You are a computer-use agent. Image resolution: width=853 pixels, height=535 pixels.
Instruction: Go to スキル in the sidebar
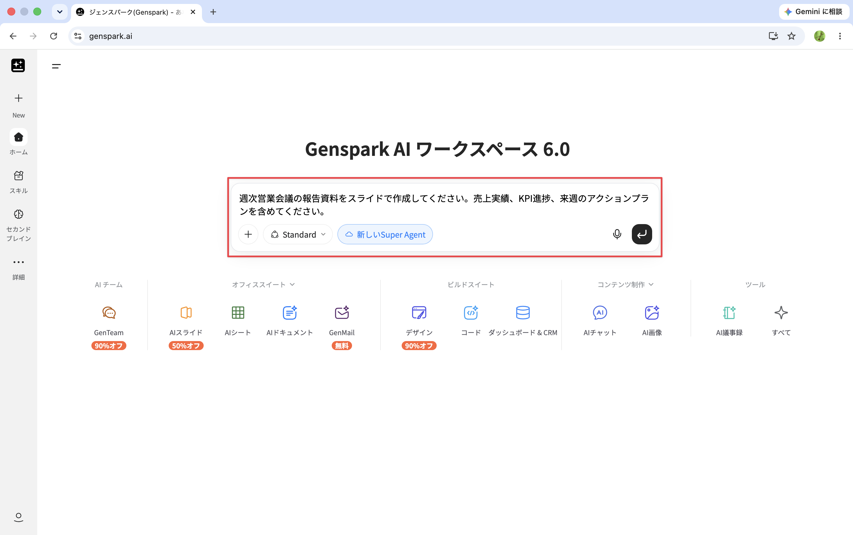pyautogui.click(x=18, y=182)
